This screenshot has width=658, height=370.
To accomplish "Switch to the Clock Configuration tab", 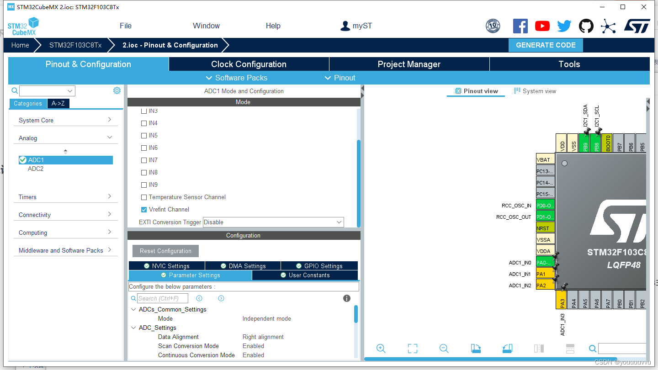I will point(249,64).
